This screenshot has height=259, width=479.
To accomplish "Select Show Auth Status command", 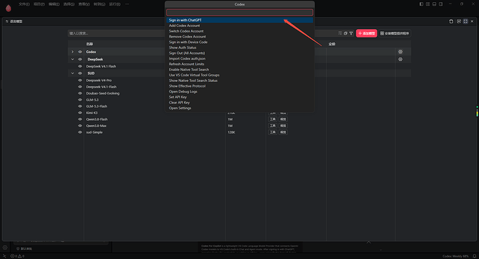I will 239,48.
